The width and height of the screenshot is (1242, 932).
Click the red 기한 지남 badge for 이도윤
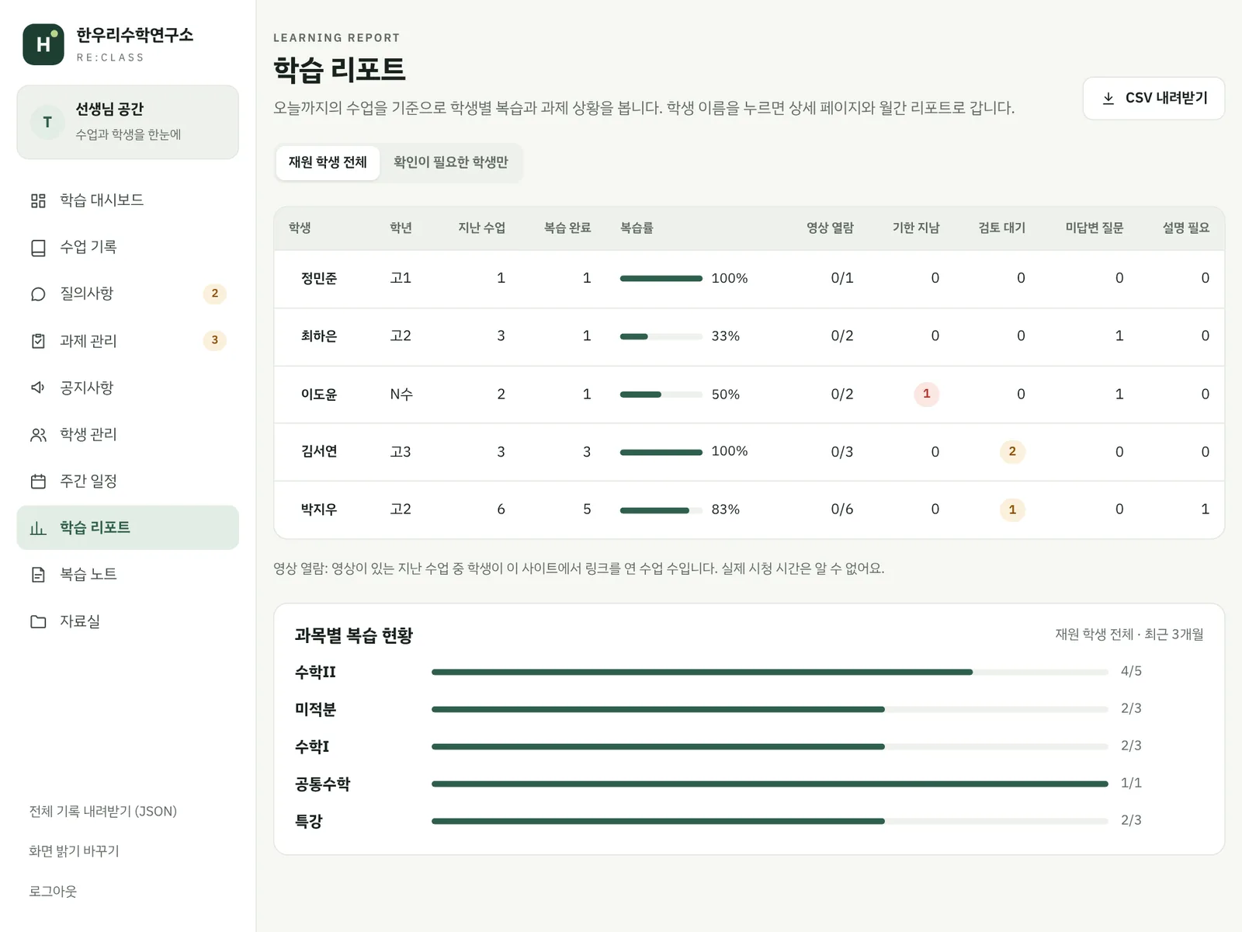[x=927, y=394]
